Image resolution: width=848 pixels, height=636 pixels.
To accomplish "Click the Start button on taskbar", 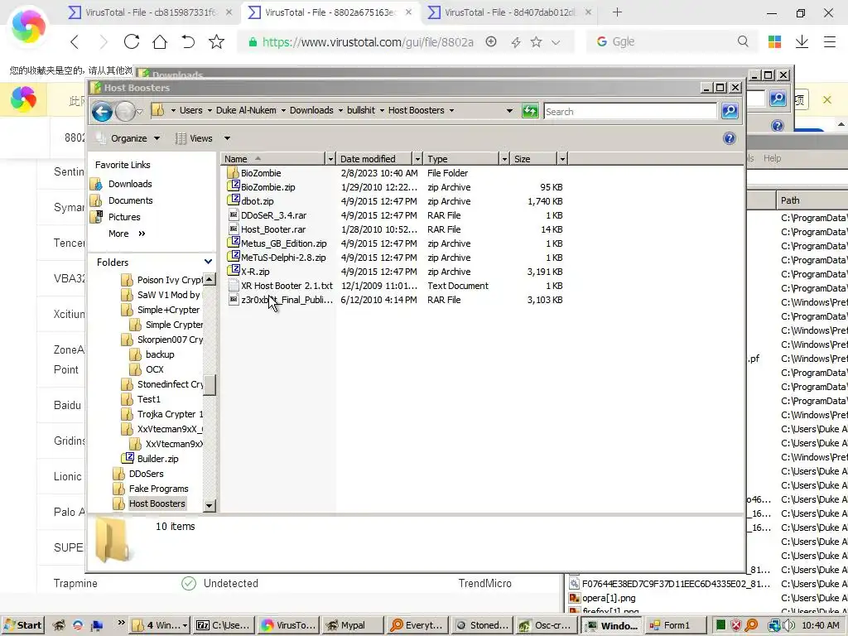I will point(22,625).
